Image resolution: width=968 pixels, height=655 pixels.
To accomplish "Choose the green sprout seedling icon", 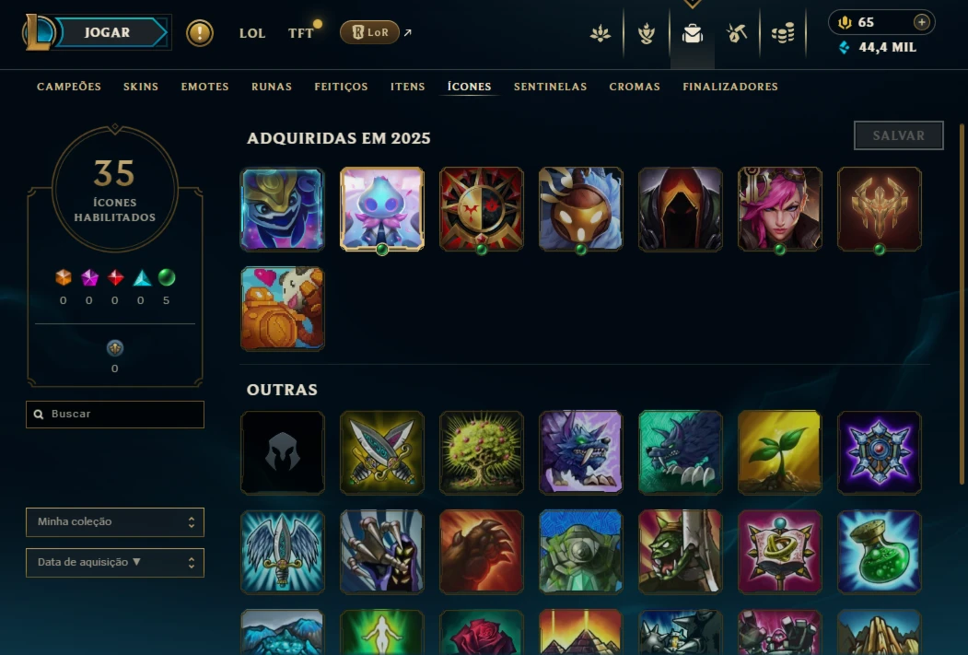I will pyautogui.click(x=779, y=452).
